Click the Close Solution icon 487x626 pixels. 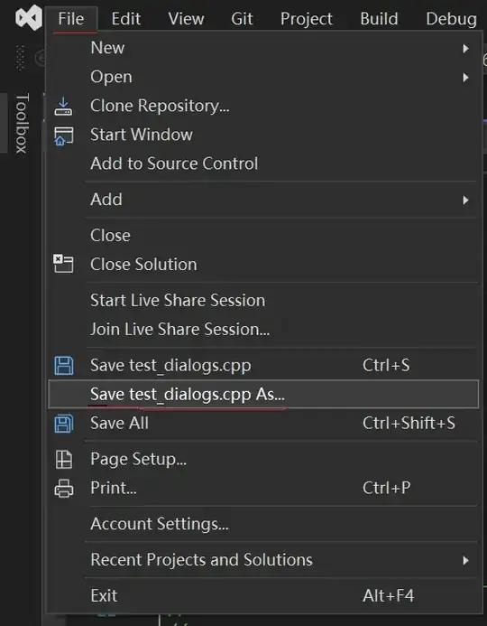pyautogui.click(x=64, y=264)
